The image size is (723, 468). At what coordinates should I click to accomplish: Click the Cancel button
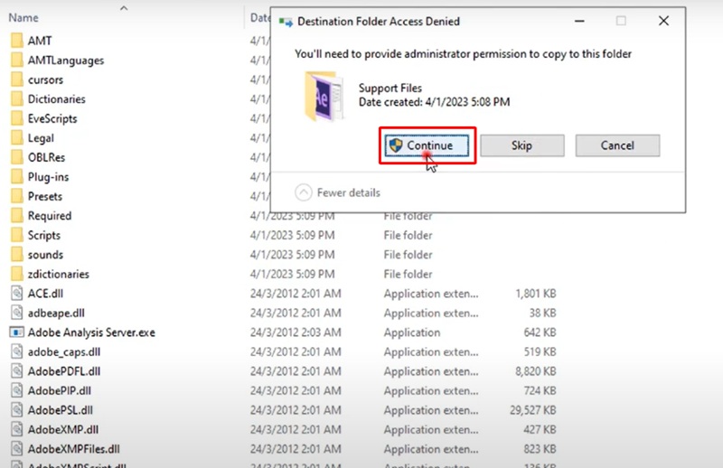tap(617, 145)
